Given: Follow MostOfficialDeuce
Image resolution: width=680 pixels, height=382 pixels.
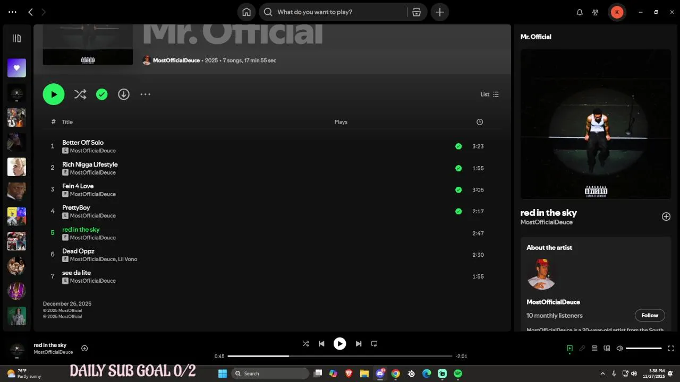Looking at the screenshot, I should (650, 315).
